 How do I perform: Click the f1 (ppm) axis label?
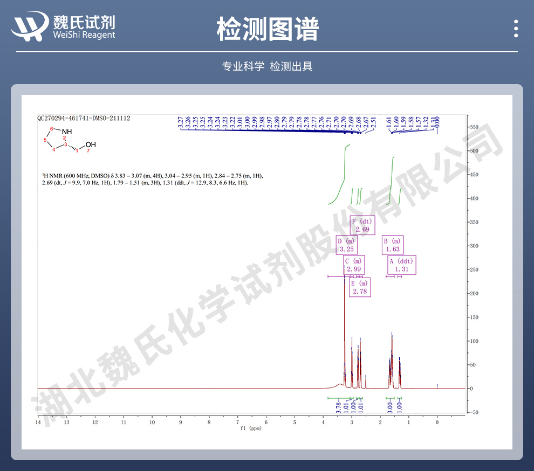251,428
